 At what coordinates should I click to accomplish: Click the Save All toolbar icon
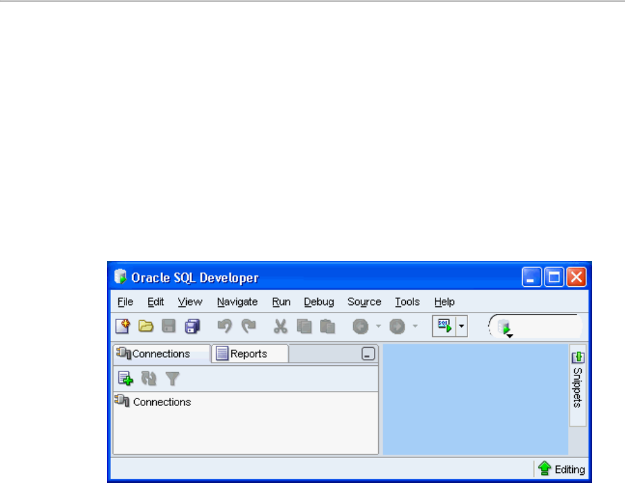pyautogui.click(x=192, y=326)
